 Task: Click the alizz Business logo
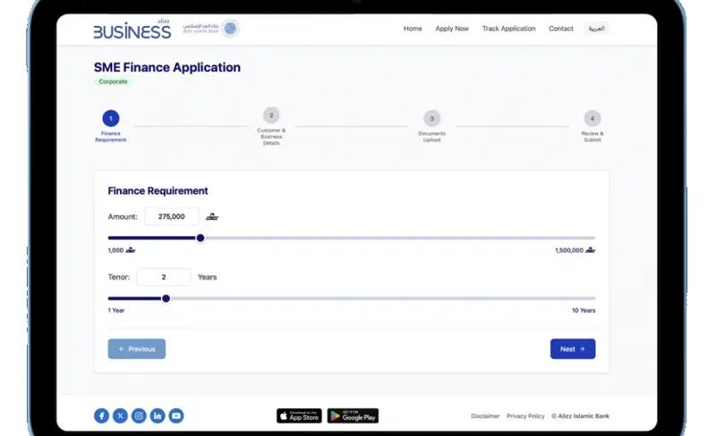coord(132,29)
